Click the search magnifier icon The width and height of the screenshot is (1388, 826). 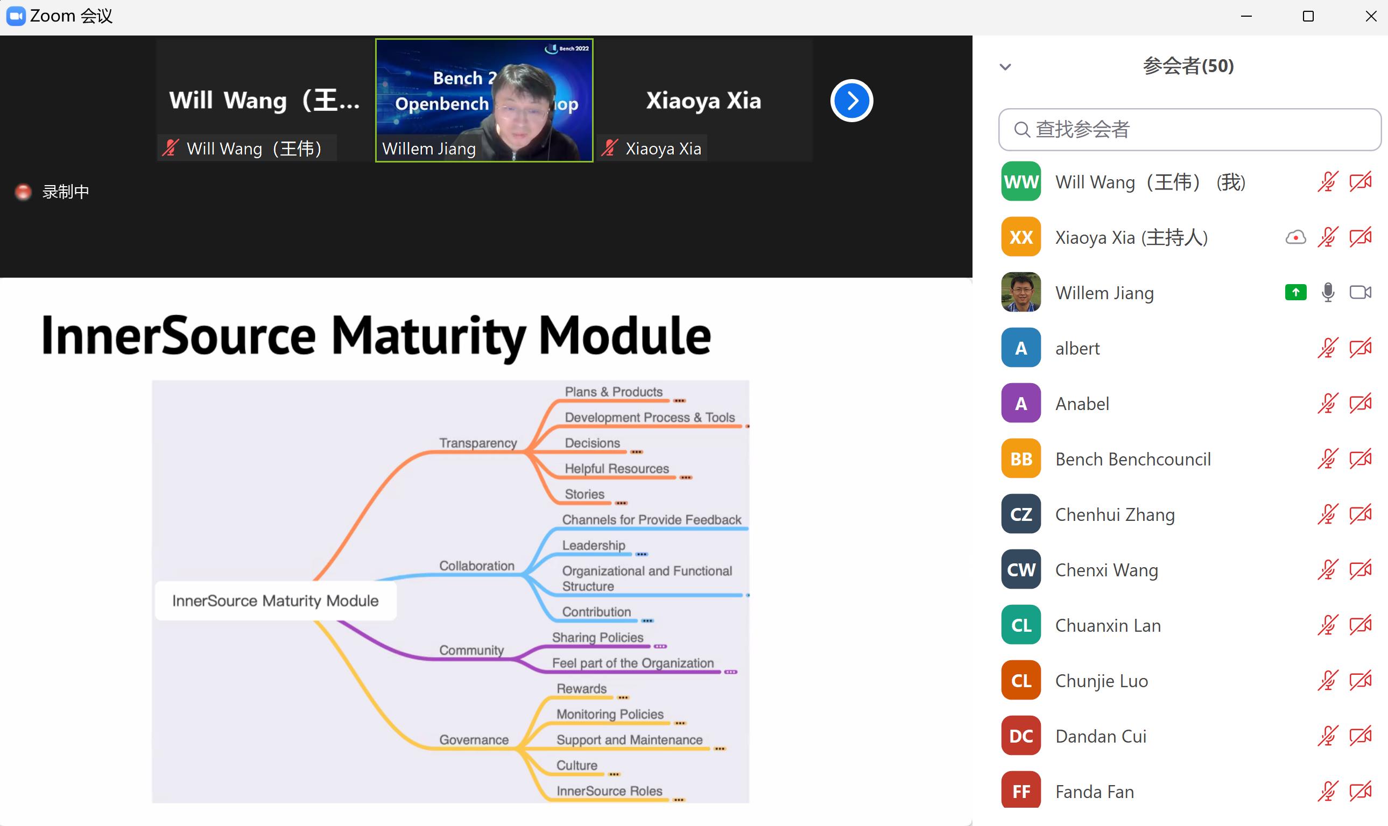(x=1021, y=130)
